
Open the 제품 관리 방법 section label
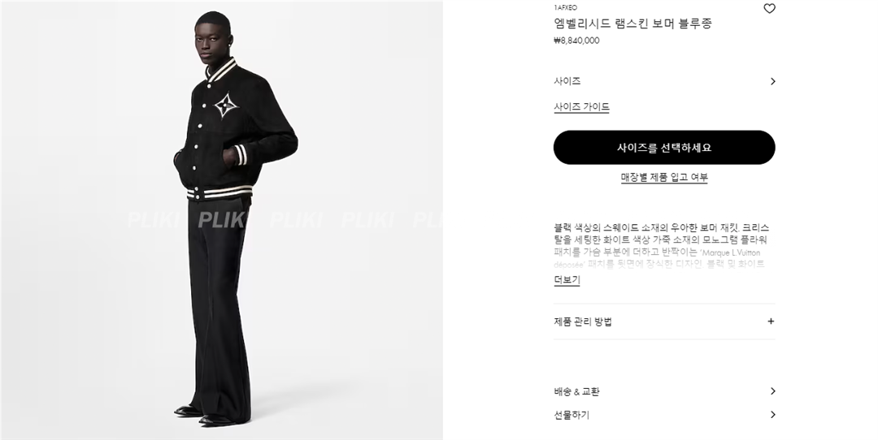point(582,321)
